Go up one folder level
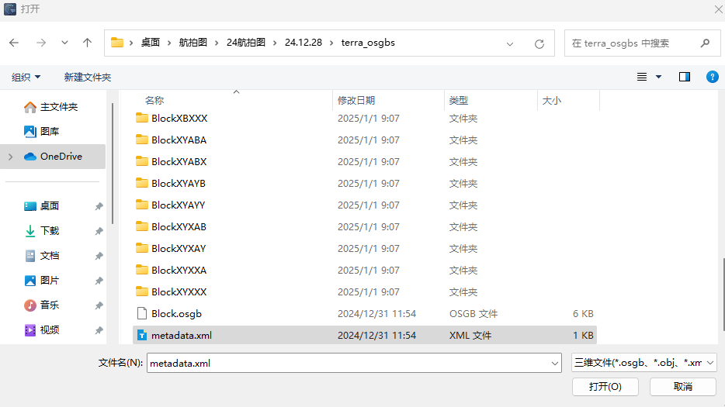 tap(87, 43)
